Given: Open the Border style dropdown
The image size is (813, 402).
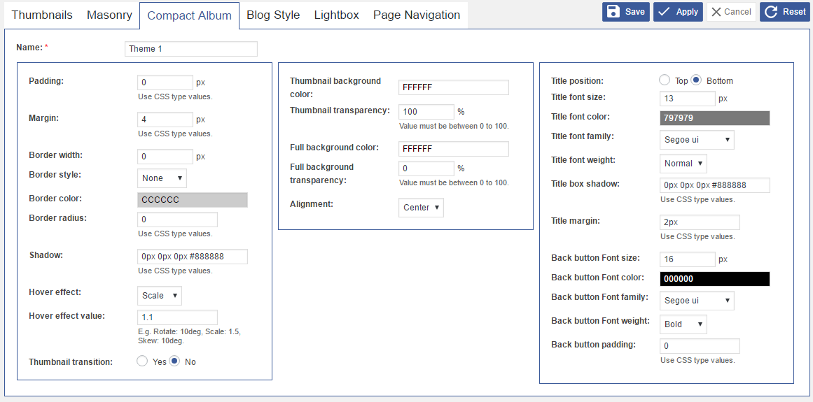Looking at the screenshot, I should pos(162,178).
